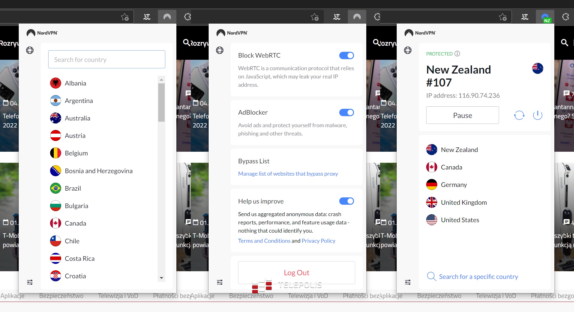Open the NordVPN extension icon with NZ badge
This screenshot has width=574, height=312.
click(545, 17)
